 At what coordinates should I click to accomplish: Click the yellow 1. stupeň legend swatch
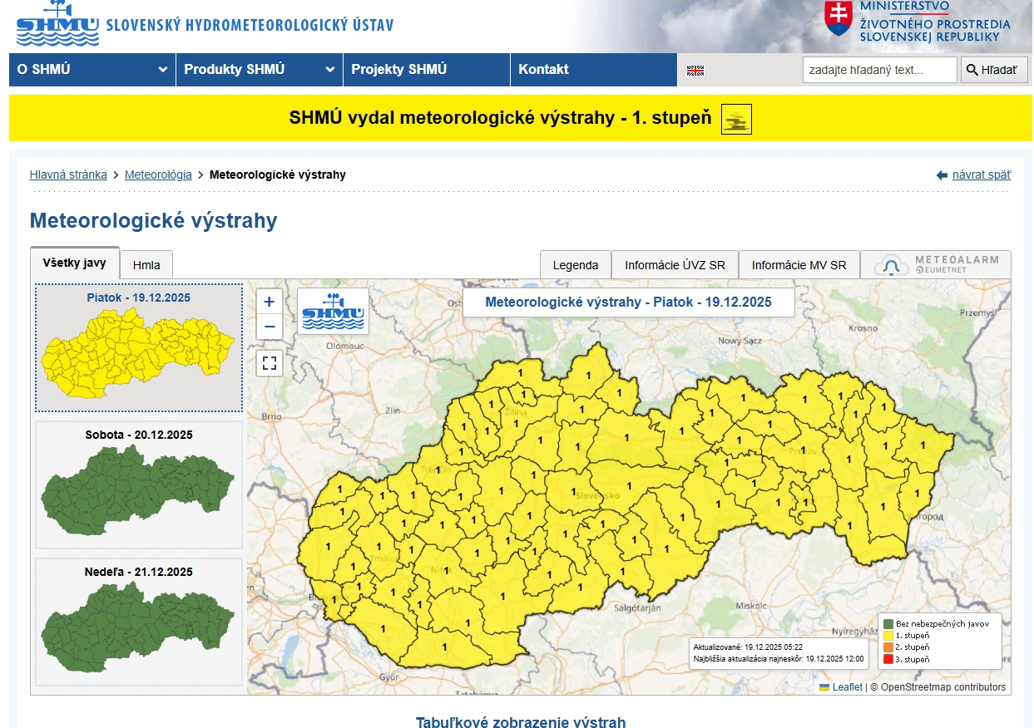(x=888, y=635)
